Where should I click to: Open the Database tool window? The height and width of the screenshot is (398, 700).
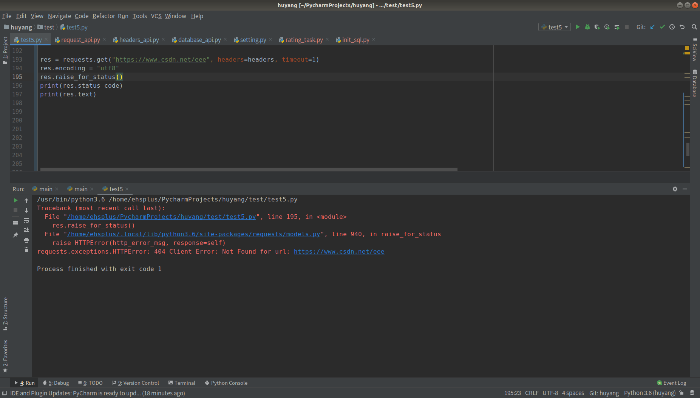point(695,84)
